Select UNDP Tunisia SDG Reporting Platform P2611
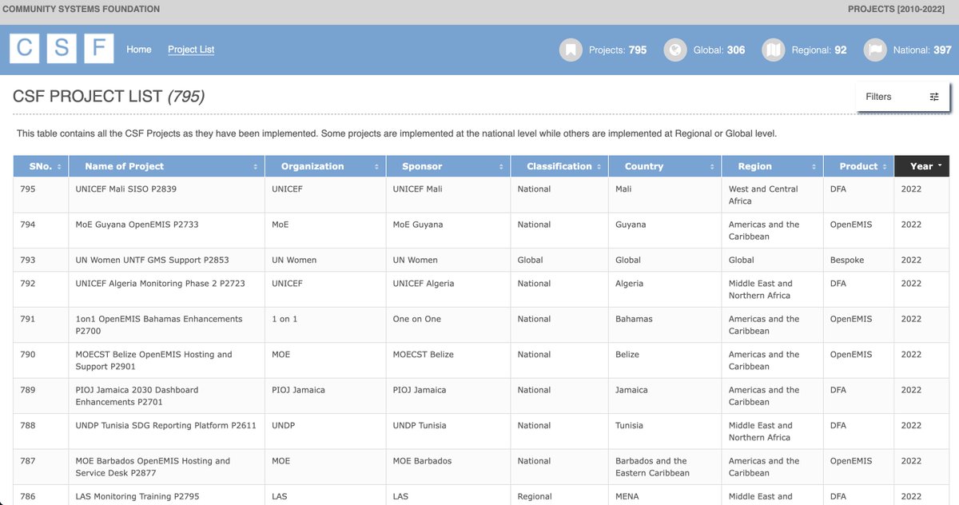Screen dimensions: 959x505 [165, 426]
